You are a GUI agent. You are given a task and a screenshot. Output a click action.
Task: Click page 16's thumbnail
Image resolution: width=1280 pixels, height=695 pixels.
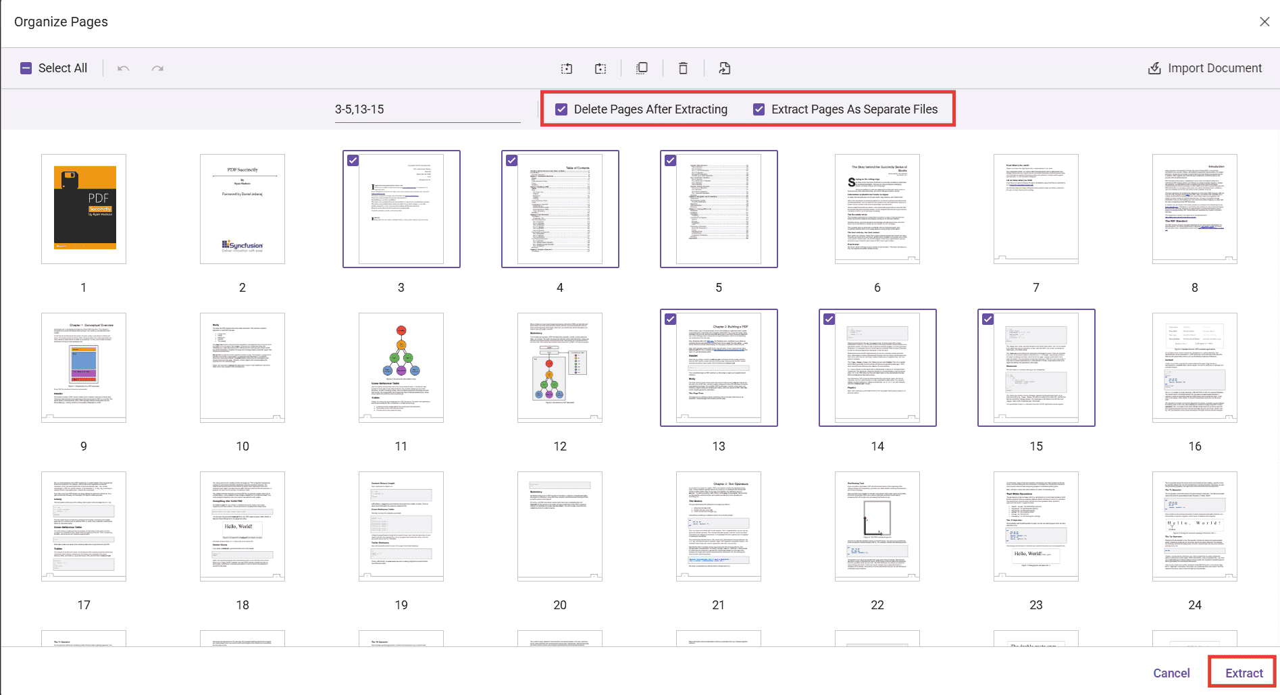1194,367
